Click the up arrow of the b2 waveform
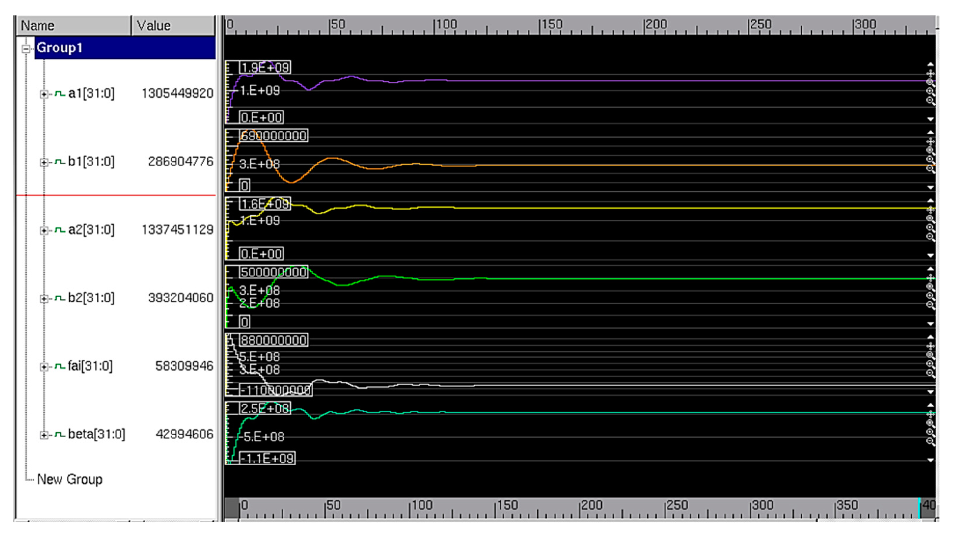 point(930,269)
